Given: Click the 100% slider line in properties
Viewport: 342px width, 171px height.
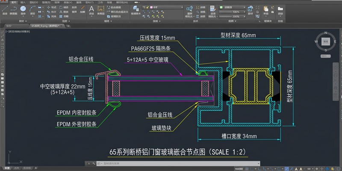Looking at the screenshot, I should click(x=226, y=12).
